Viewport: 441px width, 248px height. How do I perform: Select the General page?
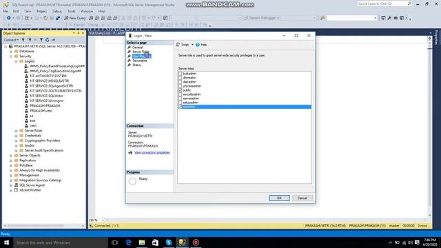138,48
